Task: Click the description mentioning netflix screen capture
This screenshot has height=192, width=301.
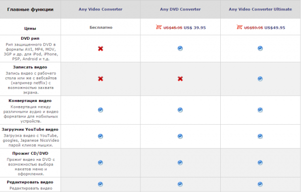Action: click(31, 83)
